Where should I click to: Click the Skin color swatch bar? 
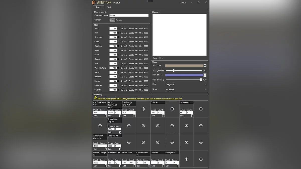pyautogui.click(x=184, y=66)
